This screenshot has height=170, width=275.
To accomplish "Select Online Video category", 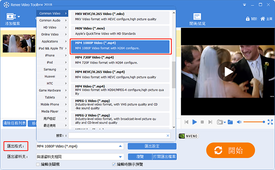I will 52,34.
